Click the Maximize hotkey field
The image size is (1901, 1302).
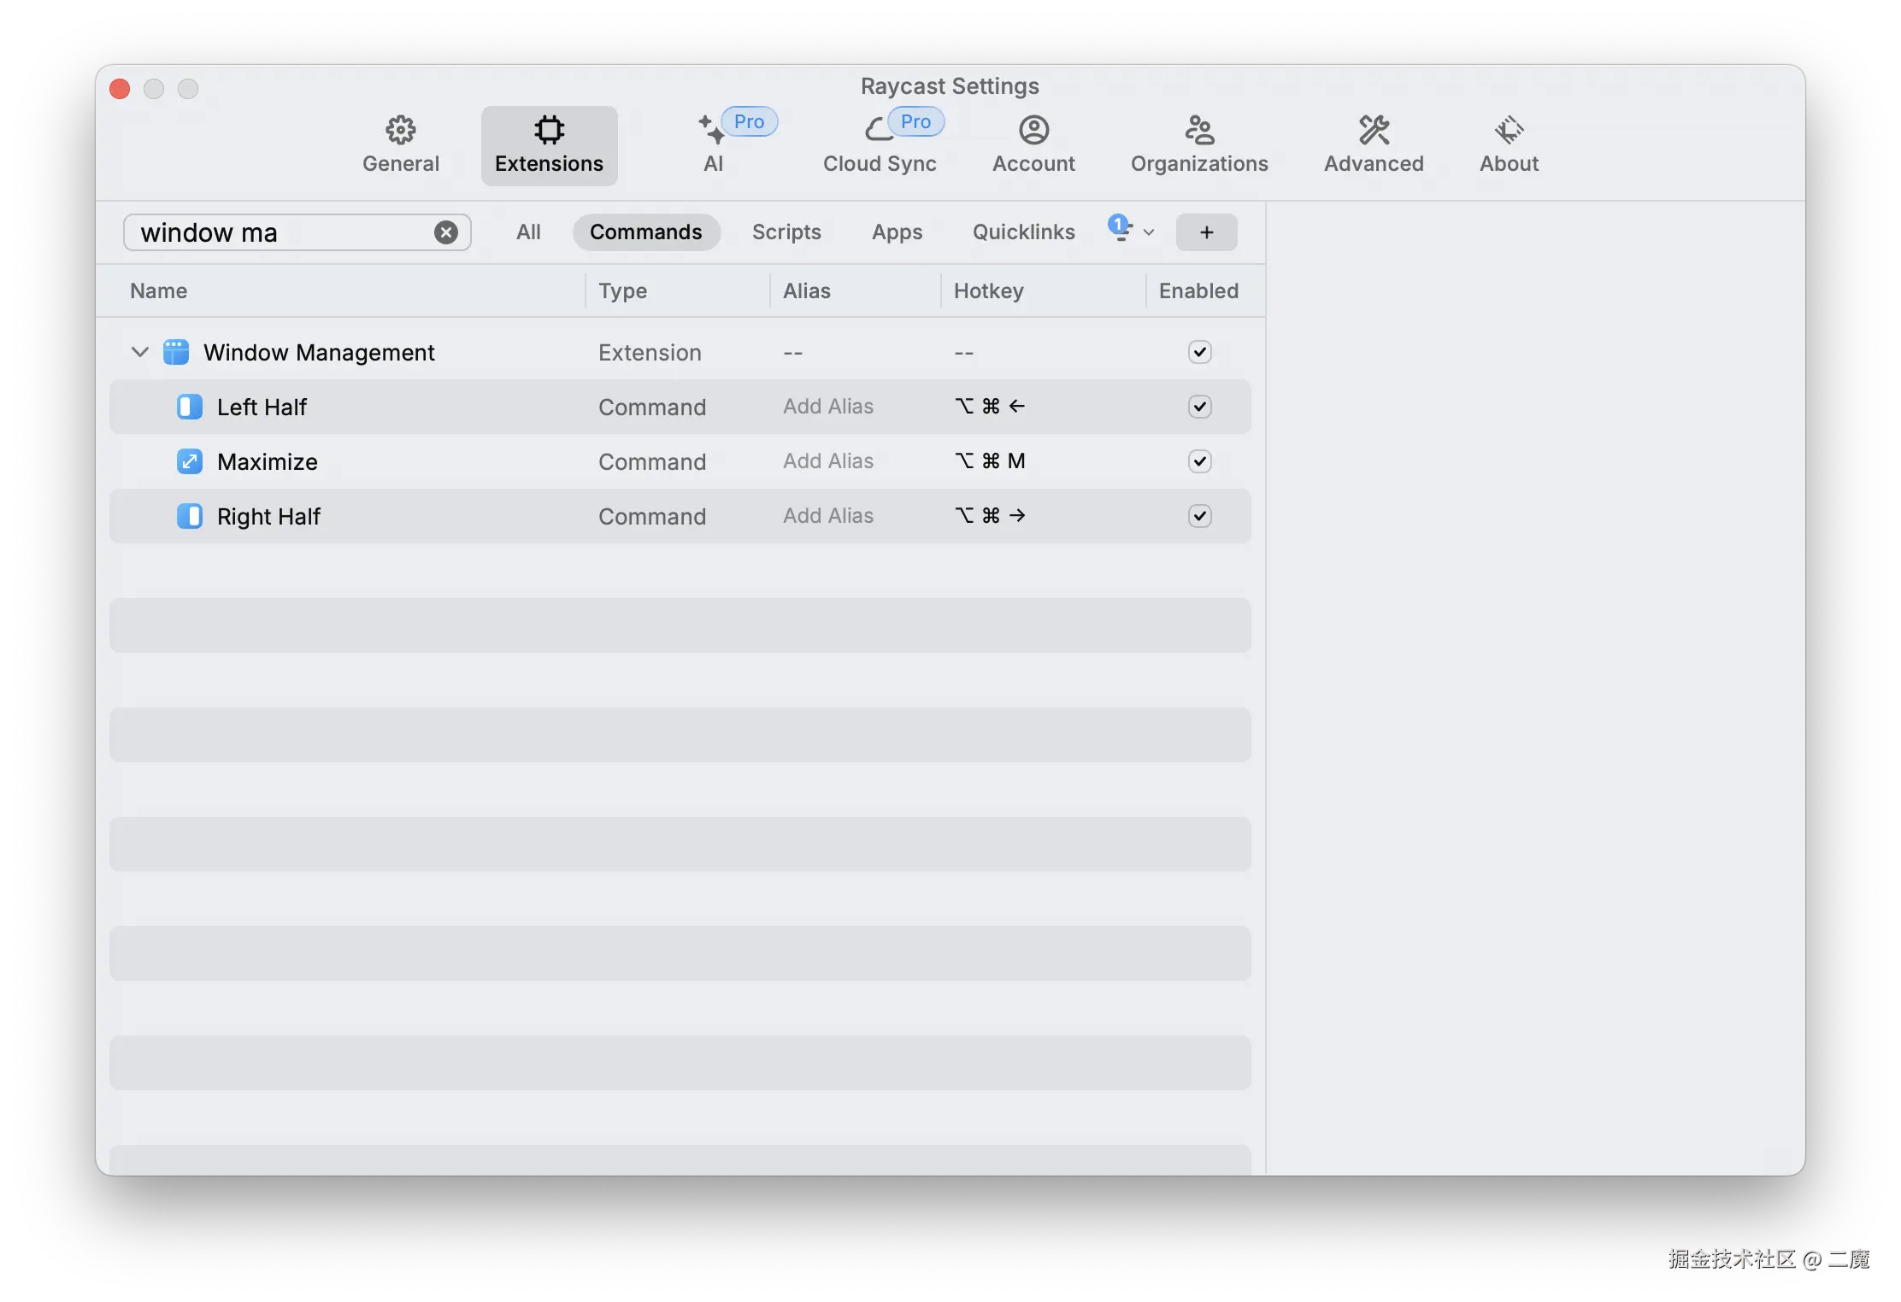coord(990,461)
